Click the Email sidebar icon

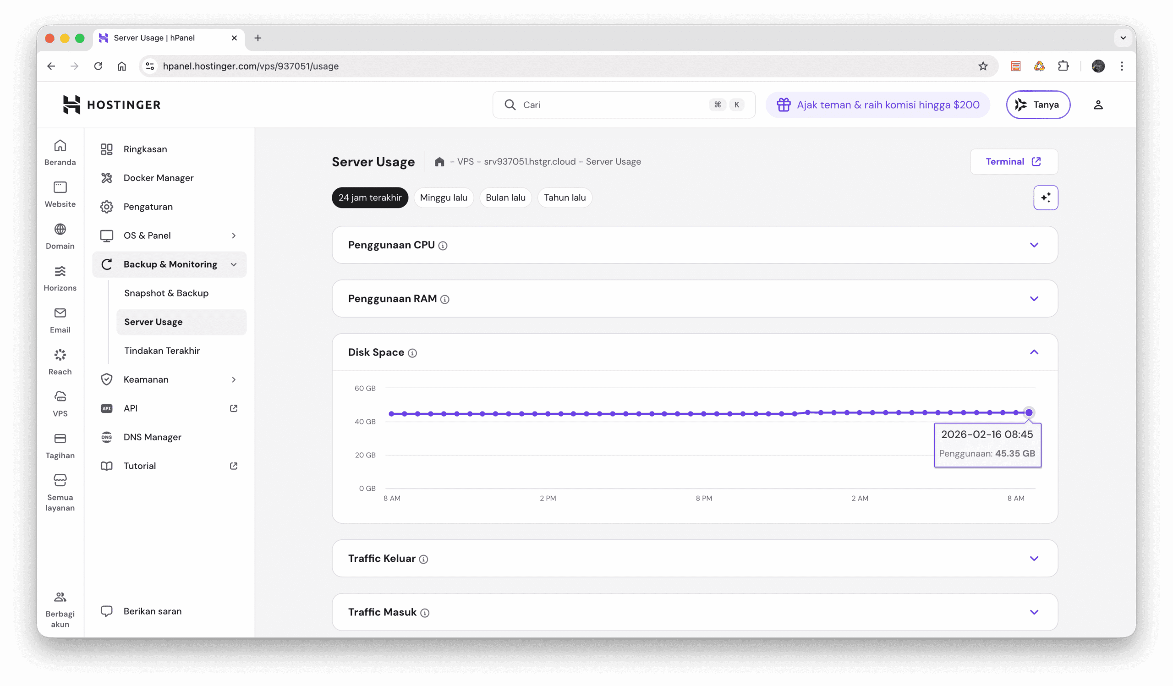[60, 313]
